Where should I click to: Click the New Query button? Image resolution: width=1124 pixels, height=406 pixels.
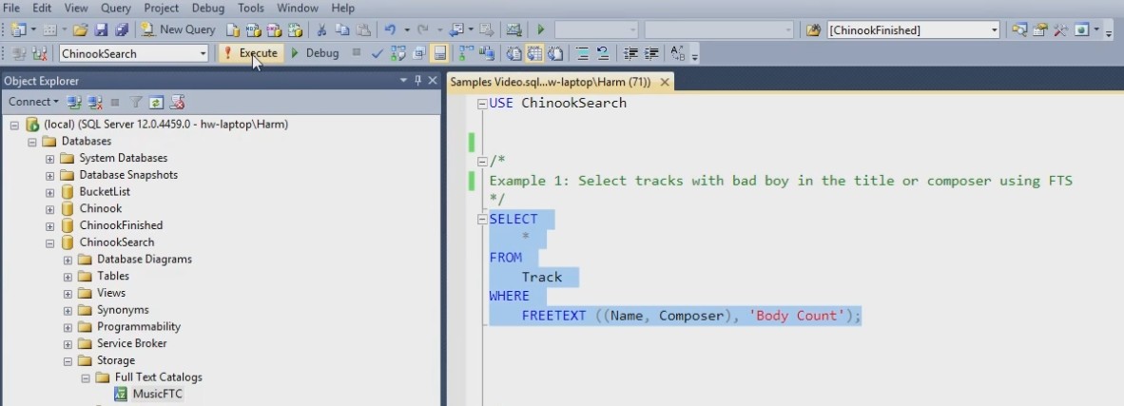tap(179, 29)
